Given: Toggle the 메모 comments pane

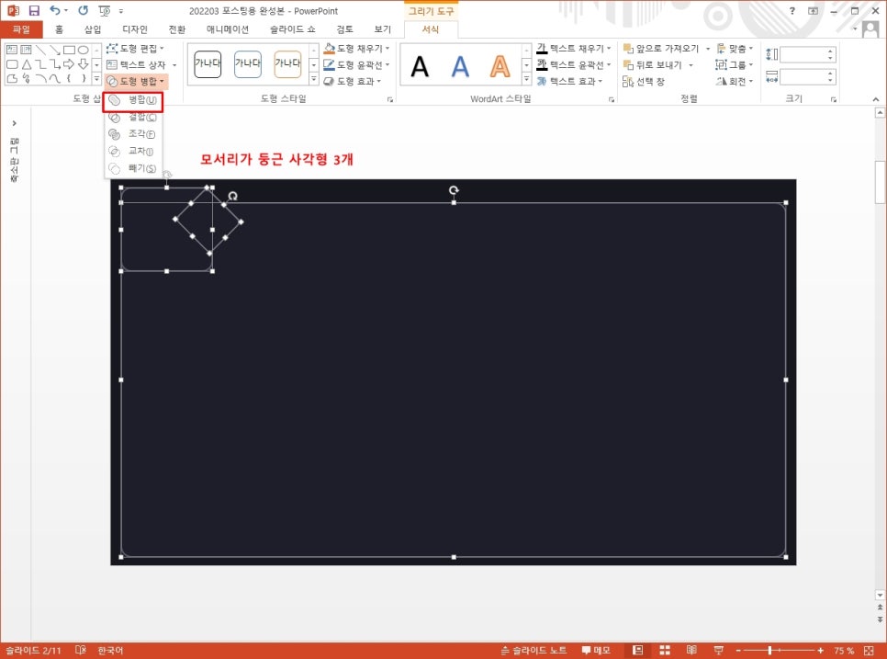Looking at the screenshot, I should click(x=596, y=651).
